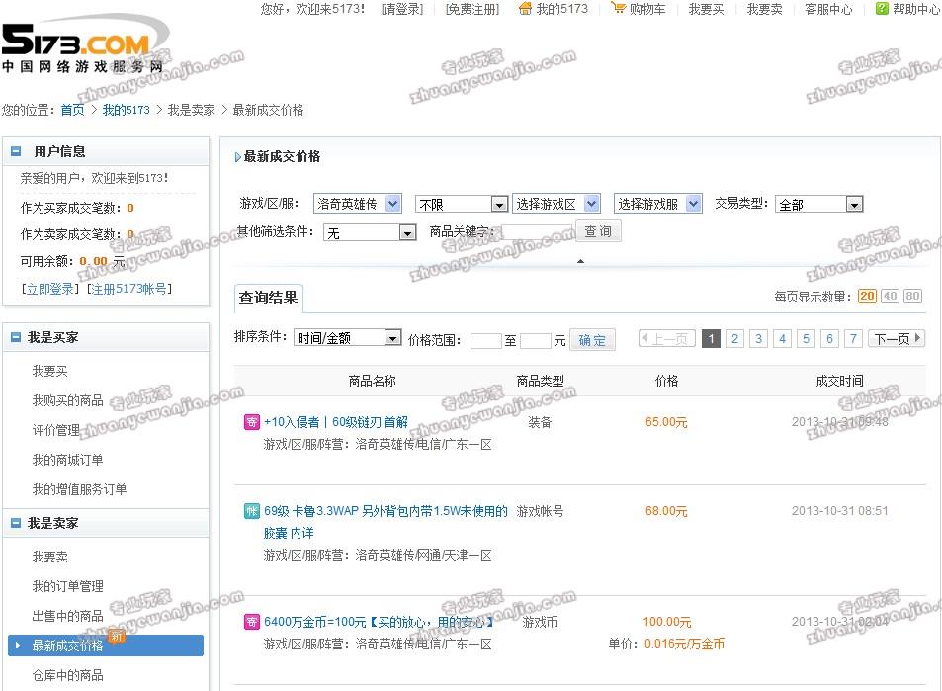Collapse the 用户信息 panel
942x691 pixels.
click(16, 151)
